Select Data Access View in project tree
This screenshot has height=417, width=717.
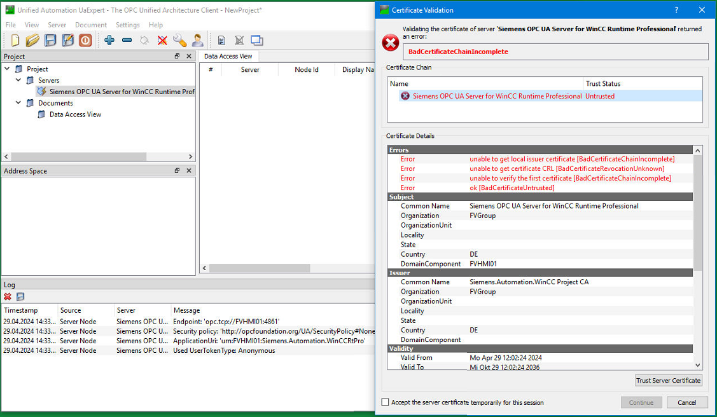(75, 114)
